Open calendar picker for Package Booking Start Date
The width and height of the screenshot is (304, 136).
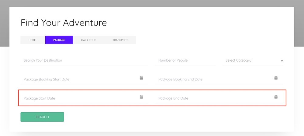click(x=141, y=78)
